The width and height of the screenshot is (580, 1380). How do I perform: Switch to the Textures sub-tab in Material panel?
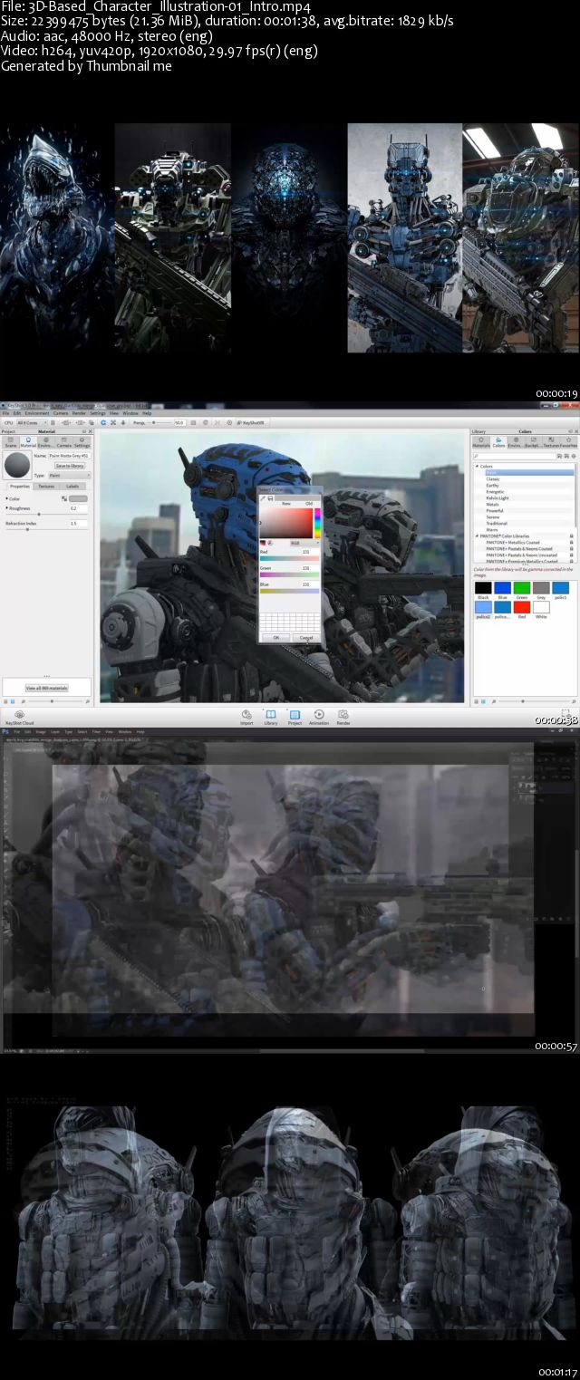click(x=46, y=487)
